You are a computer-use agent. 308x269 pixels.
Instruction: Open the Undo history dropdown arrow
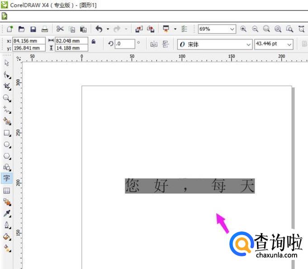[108, 29]
